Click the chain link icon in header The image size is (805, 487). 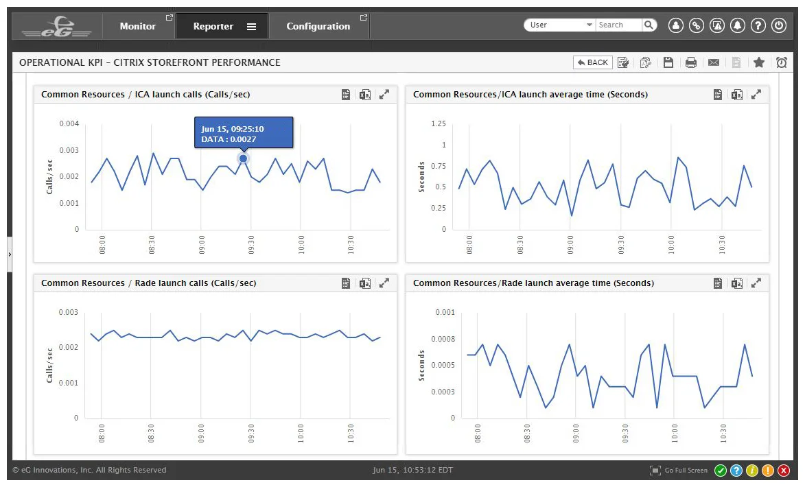pos(696,25)
